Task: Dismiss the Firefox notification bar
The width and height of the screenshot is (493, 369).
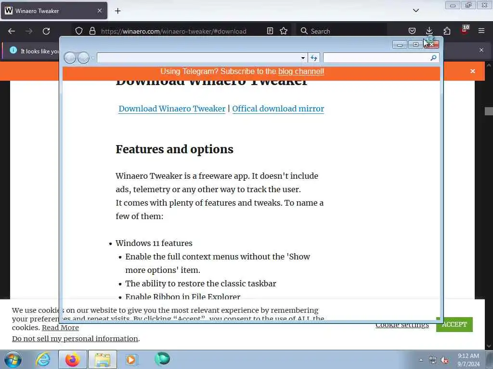Action: coord(481,50)
